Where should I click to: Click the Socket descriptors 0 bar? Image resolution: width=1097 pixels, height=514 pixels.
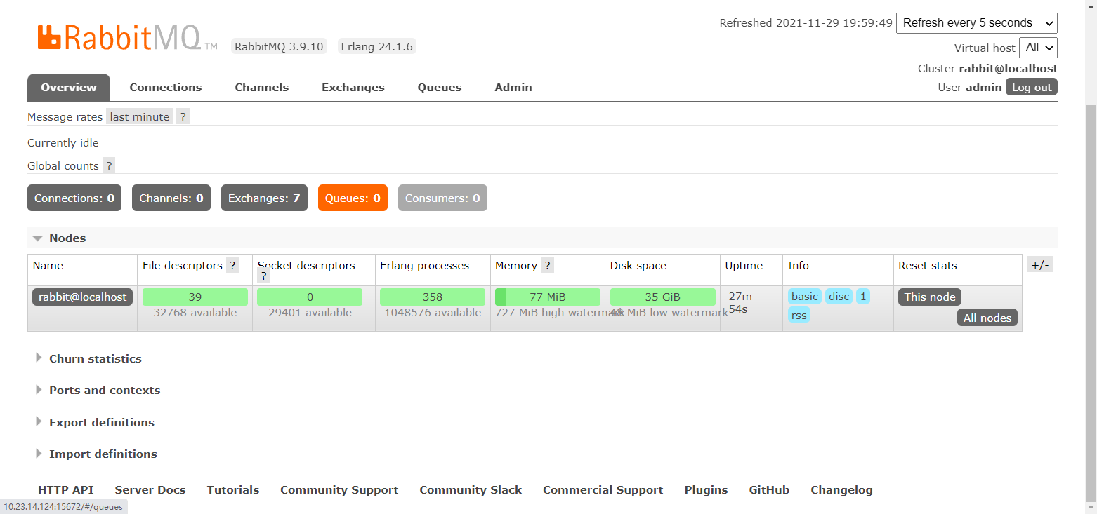(x=310, y=297)
